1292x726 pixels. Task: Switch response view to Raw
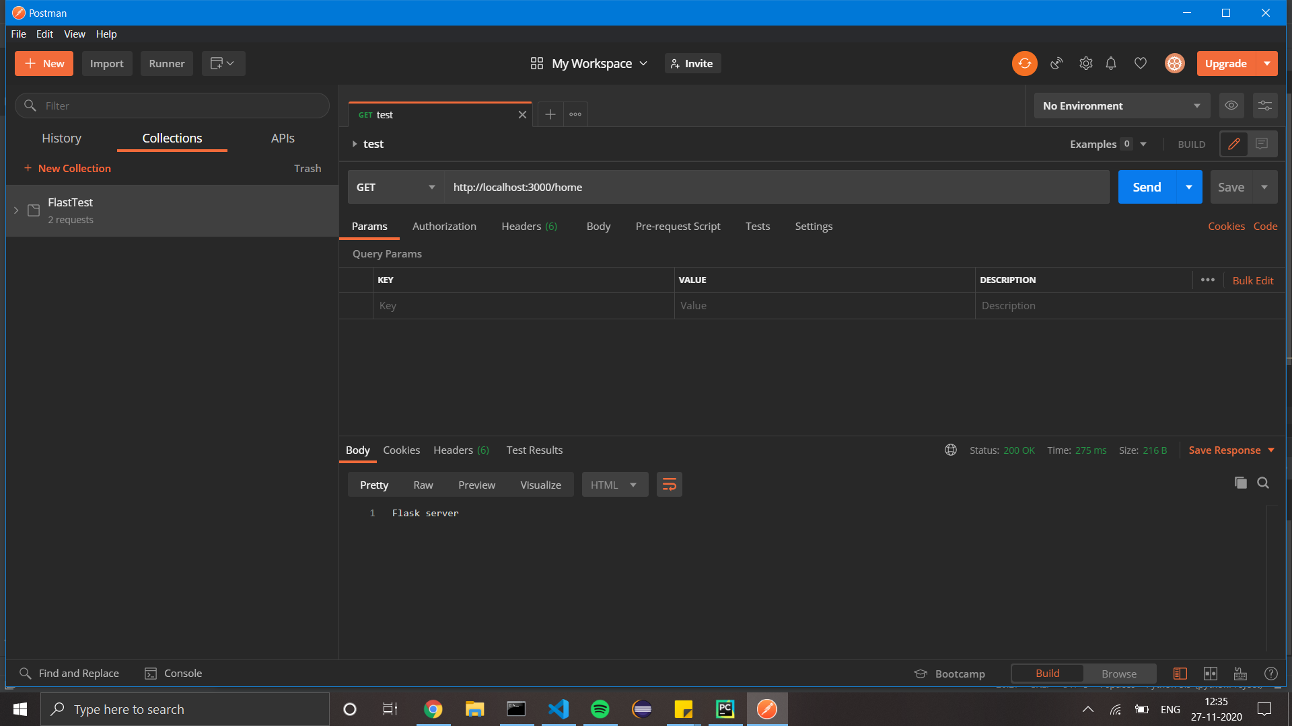coord(423,484)
